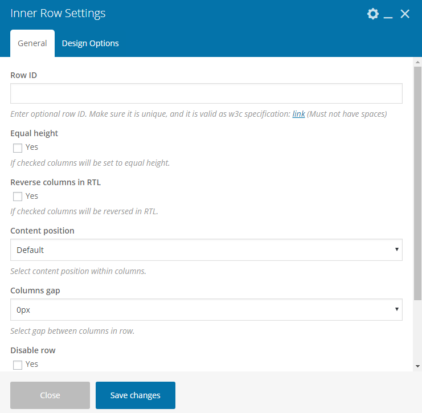Switch to the Design Options tab
The width and height of the screenshot is (422, 413).
click(90, 43)
